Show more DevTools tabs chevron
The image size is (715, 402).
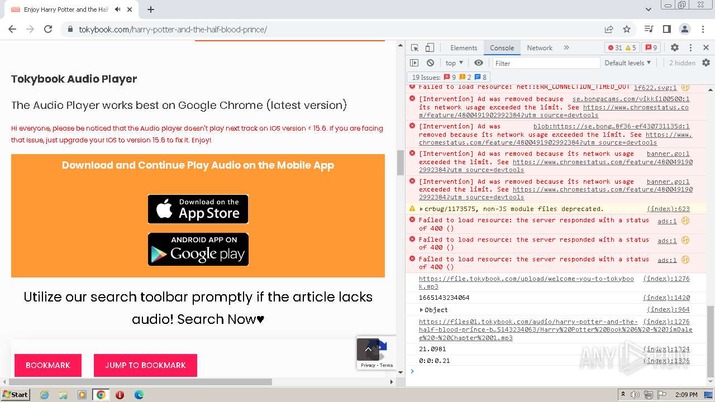point(566,48)
